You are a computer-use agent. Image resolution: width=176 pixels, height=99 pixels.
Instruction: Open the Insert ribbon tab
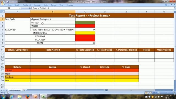point(17,5)
